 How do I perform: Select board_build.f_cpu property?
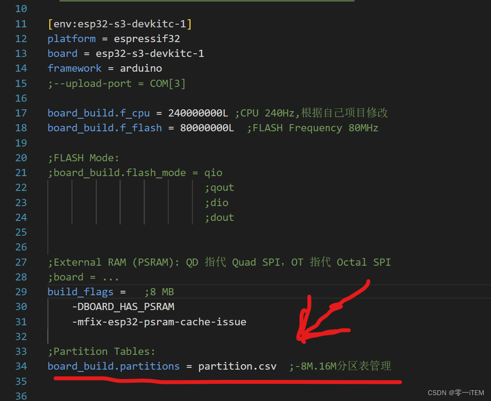pos(98,113)
